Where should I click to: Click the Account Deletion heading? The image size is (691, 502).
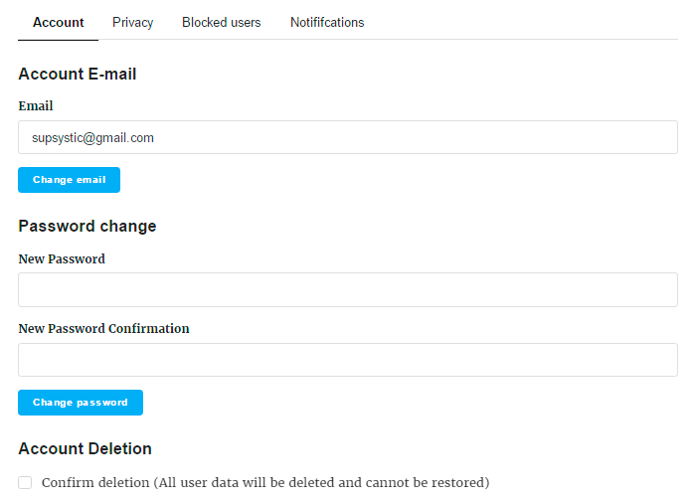[86, 448]
